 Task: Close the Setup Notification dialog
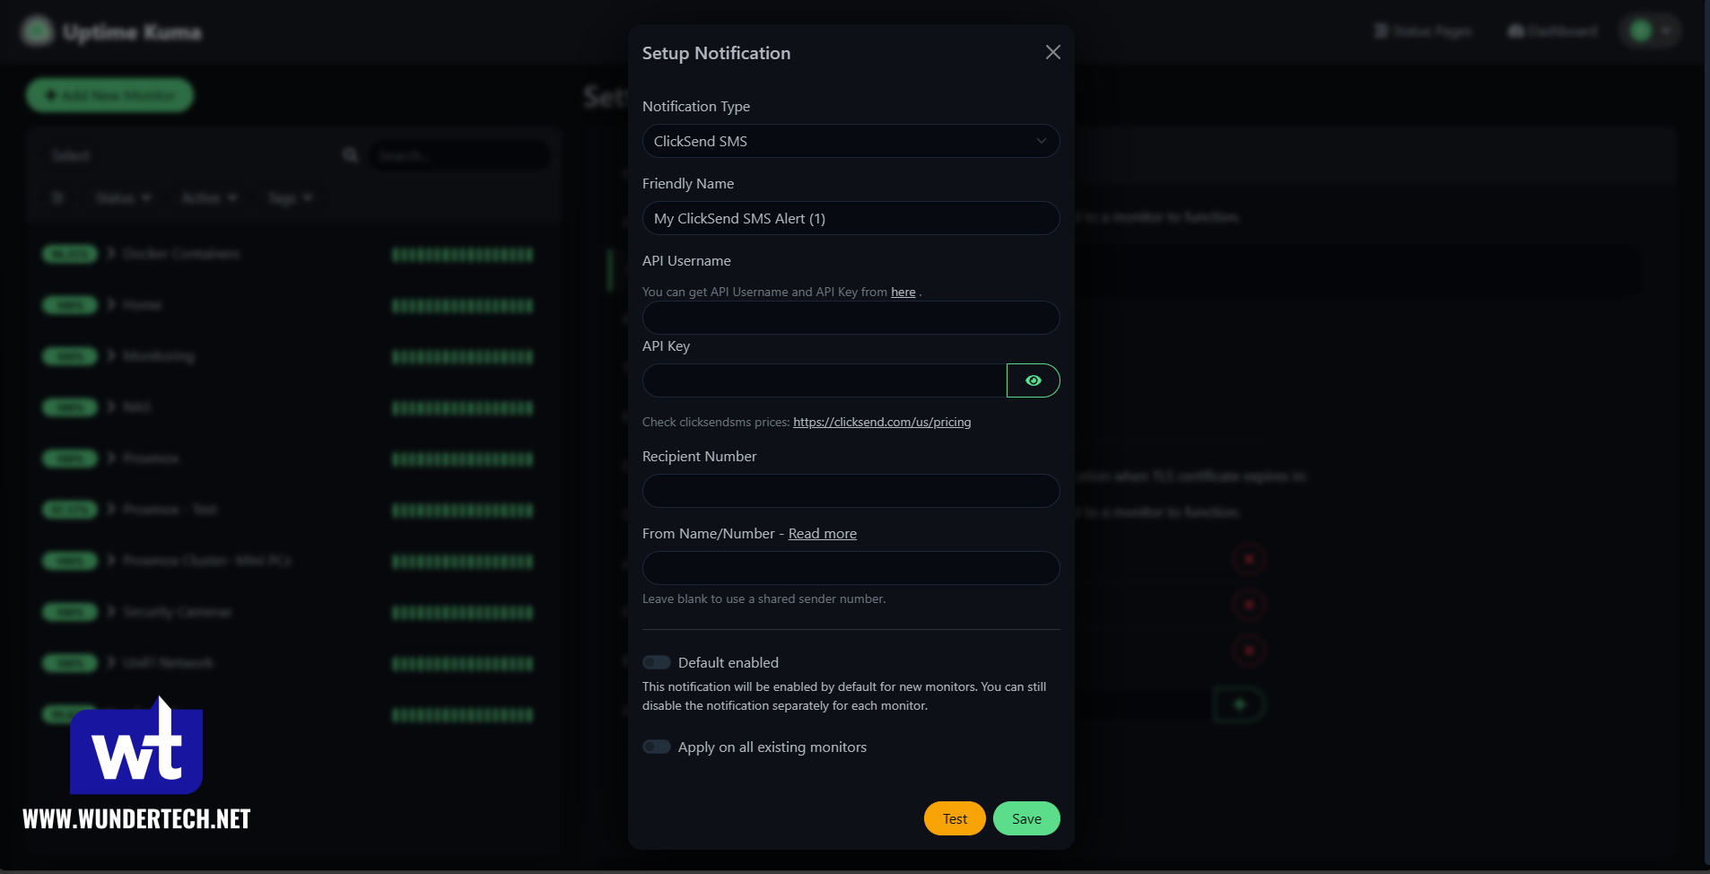click(1053, 52)
